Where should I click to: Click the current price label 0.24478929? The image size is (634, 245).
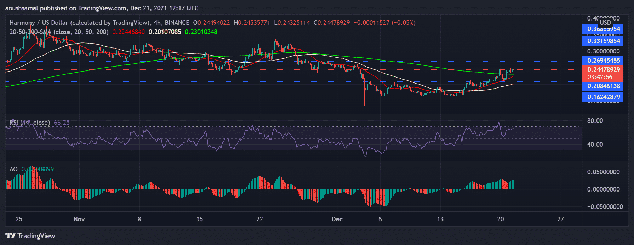point(603,70)
